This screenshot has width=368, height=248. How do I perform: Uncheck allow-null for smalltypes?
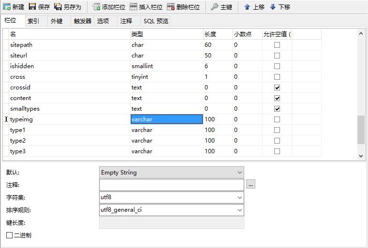pyautogui.click(x=277, y=109)
